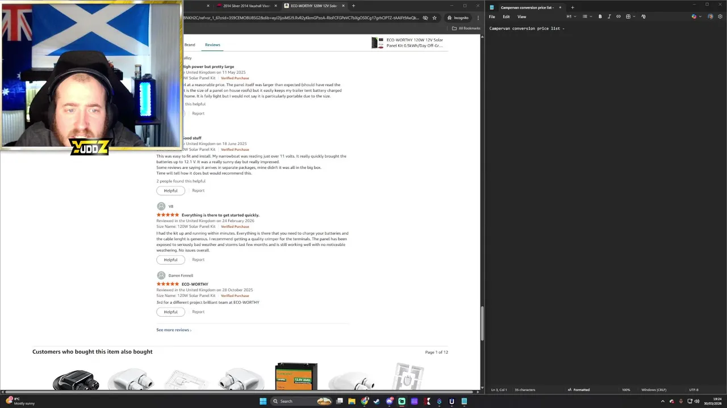The height and width of the screenshot is (408, 727).
Task: Click the microphone icon in system tray
Action: tap(681, 401)
